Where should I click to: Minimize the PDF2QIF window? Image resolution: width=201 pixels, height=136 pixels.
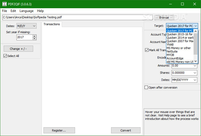[171, 4]
